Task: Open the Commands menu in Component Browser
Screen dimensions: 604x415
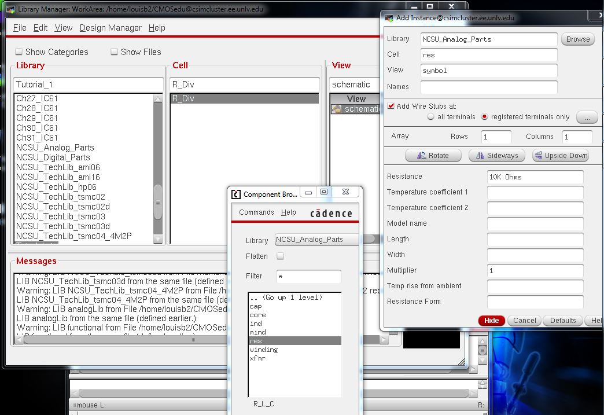Action: [x=256, y=212]
